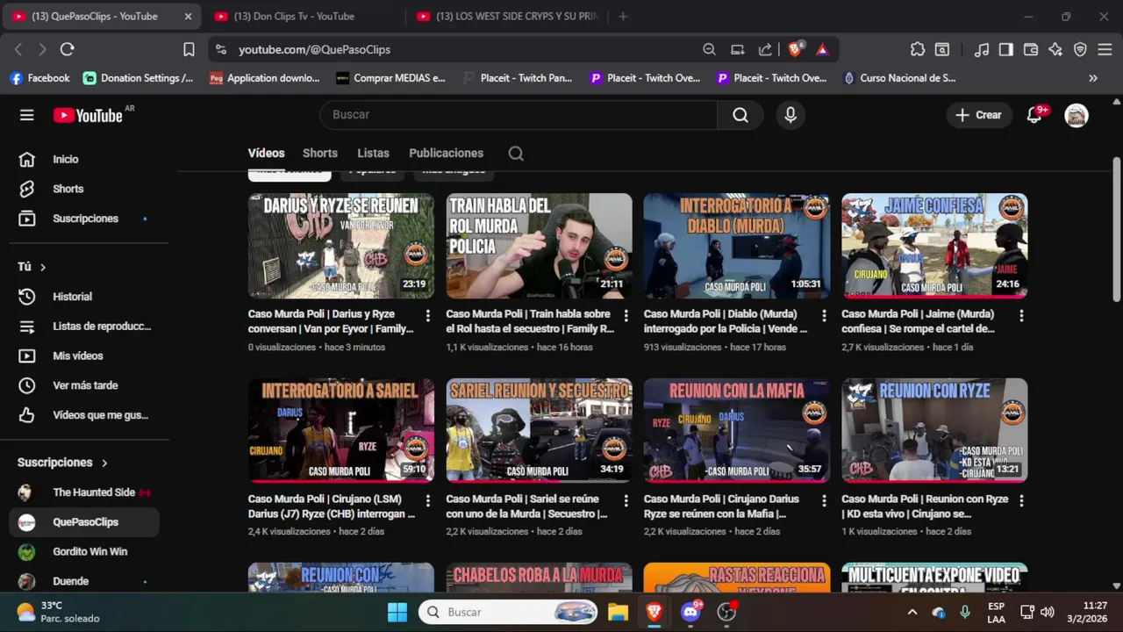The image size is (1123, 632).
Task: Activate voice search microphone
Action: (790, 115)
